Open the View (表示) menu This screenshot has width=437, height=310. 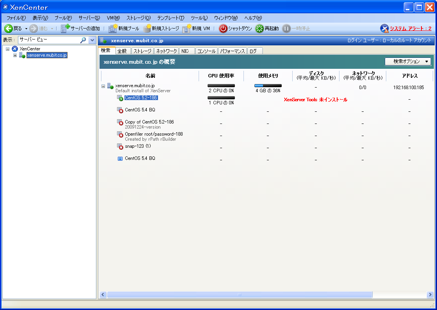coord(40,18)
